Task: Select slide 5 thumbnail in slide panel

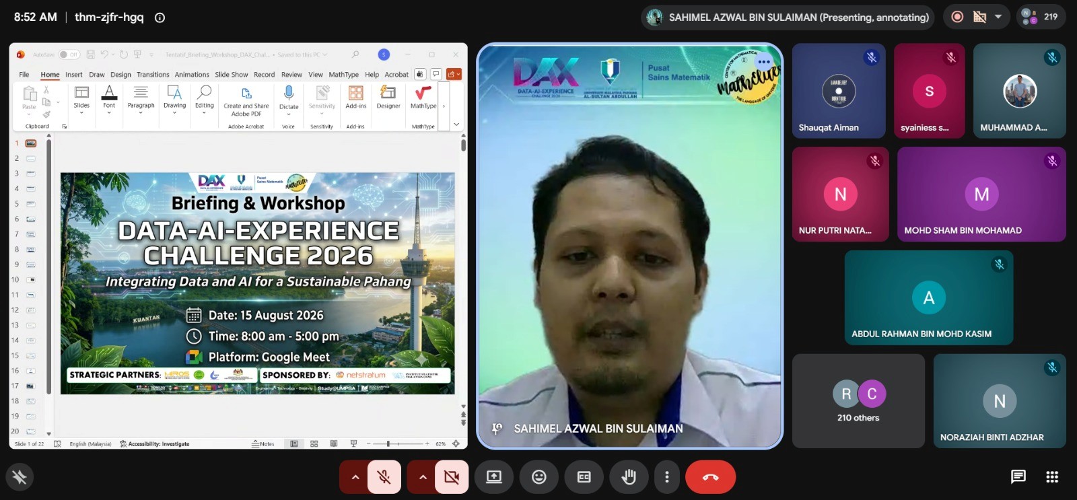Action: pyautogui.click(x=30, y=204)
